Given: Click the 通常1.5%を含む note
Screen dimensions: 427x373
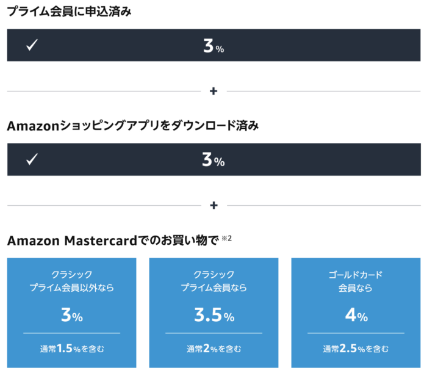Looking at the screenshot, I should pos(72,349).
